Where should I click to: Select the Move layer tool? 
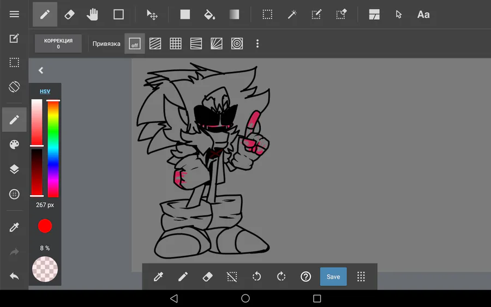coord(152,14)
